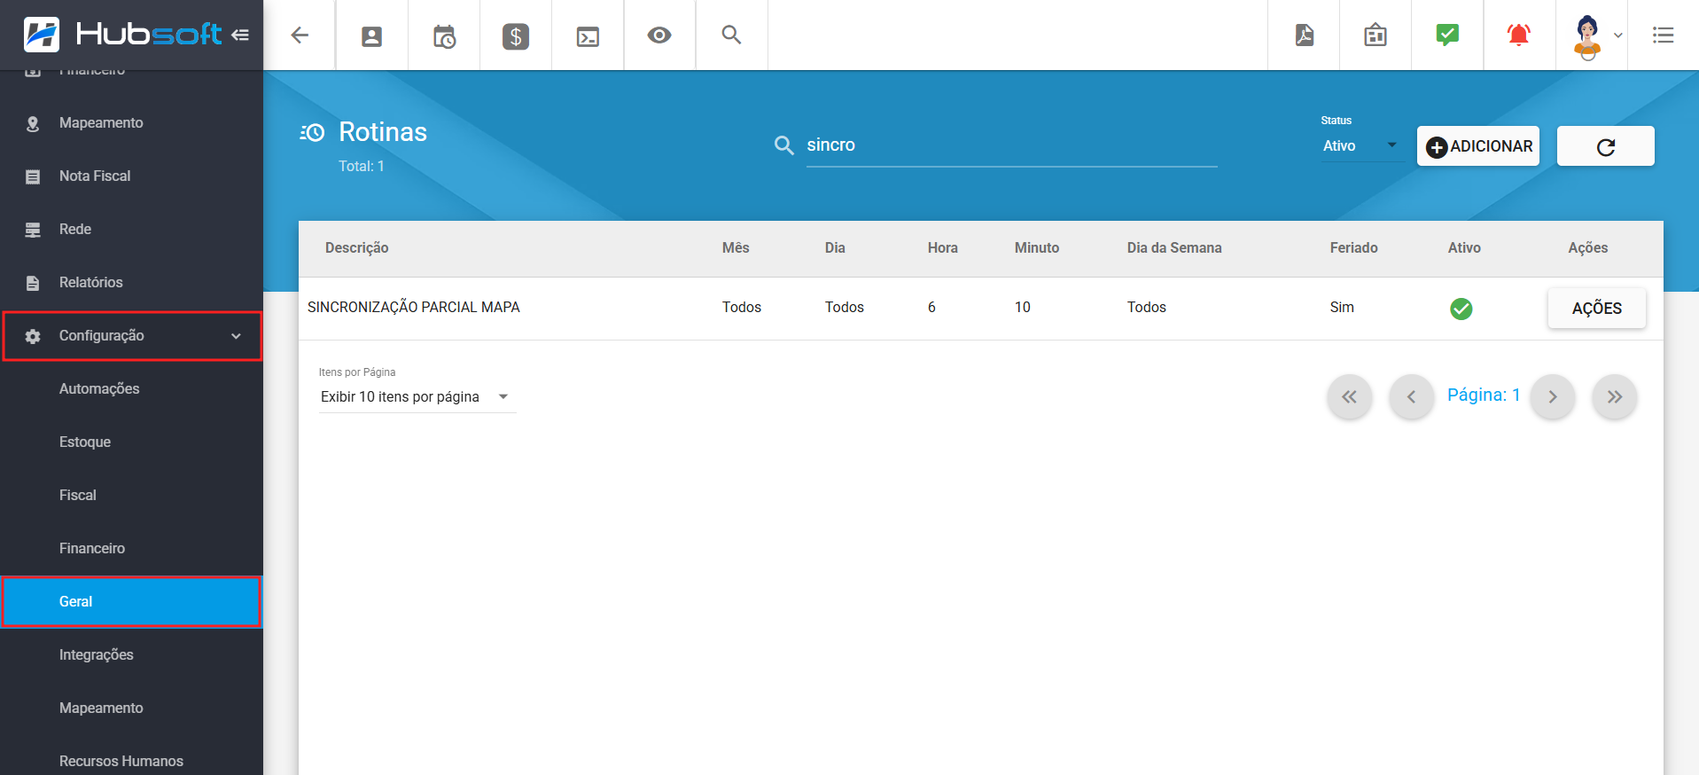Screen dimensions: 1699x775
Task: Collapse the Configuração menu chevron
Action: (236, 336)
